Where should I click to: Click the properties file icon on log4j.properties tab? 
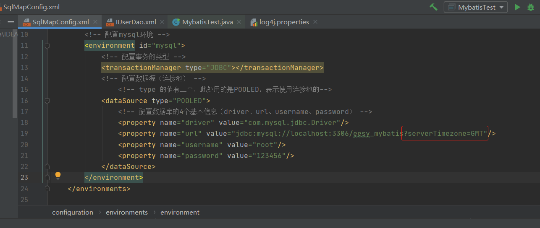tap(254, 22)
